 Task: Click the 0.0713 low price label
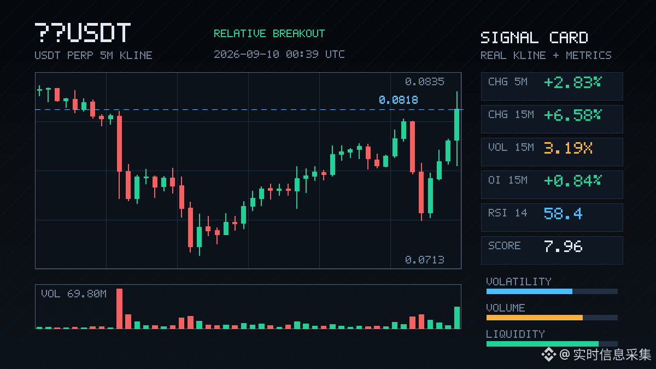[425, 260]
